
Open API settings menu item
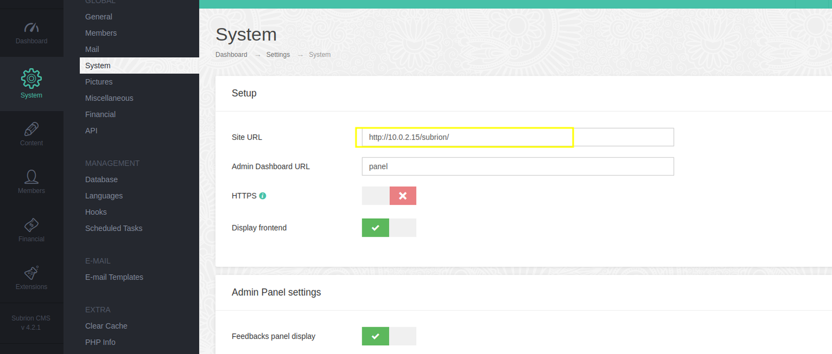(91, 131)
